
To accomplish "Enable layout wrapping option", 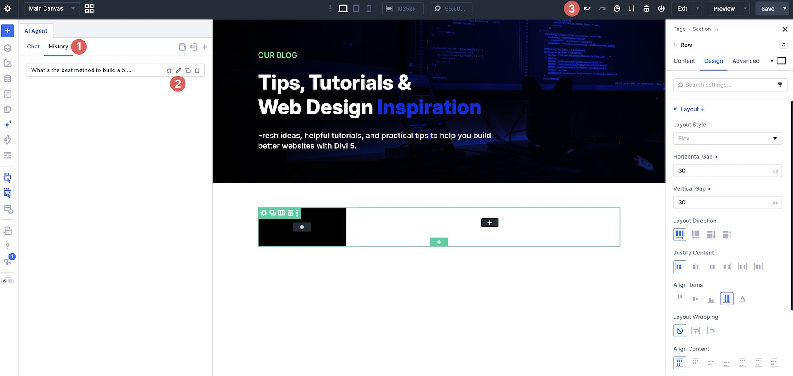I will (696, 331).
